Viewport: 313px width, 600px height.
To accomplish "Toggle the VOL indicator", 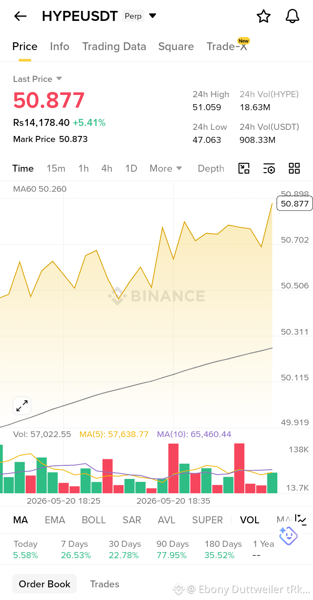I will pos(250,520).
